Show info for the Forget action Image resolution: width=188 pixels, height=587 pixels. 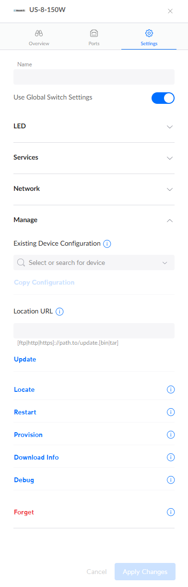coord(170,512)
